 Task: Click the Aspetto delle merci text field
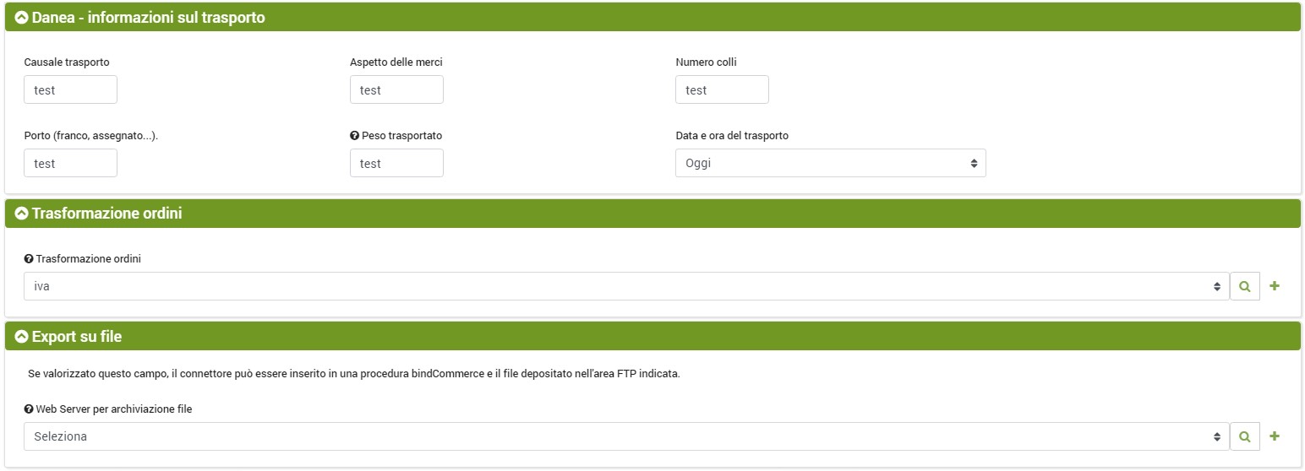tap(396, 89)
